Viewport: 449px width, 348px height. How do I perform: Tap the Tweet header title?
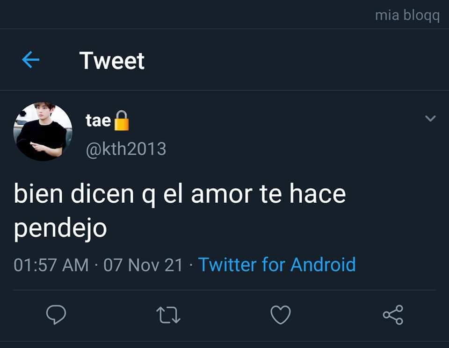[x=112, y=61]
